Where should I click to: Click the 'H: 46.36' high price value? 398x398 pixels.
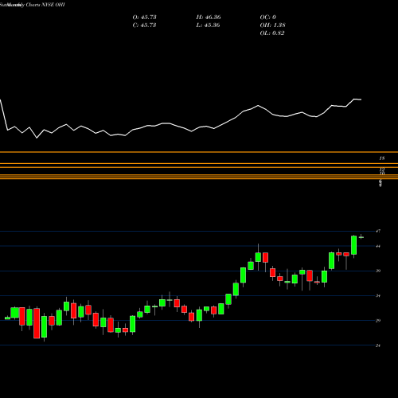(209, 18)
